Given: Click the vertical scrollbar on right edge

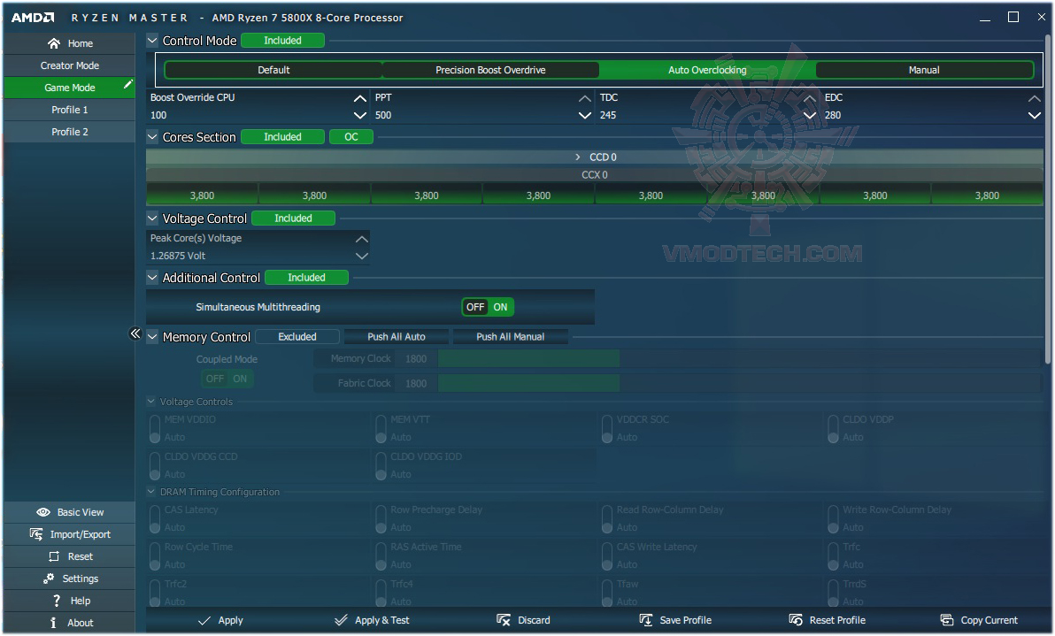Looking at the screenshot, I should (1048, 200).
